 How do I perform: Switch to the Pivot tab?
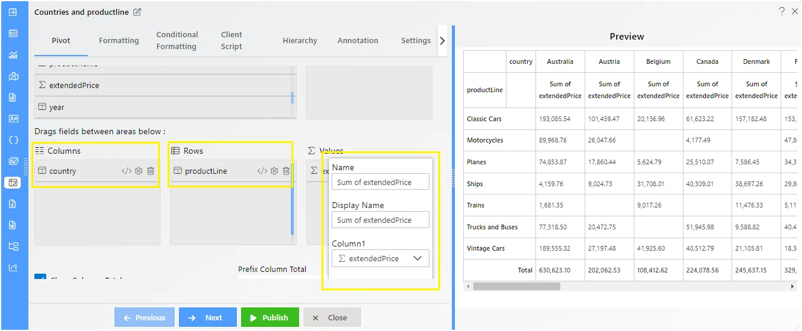61,41
